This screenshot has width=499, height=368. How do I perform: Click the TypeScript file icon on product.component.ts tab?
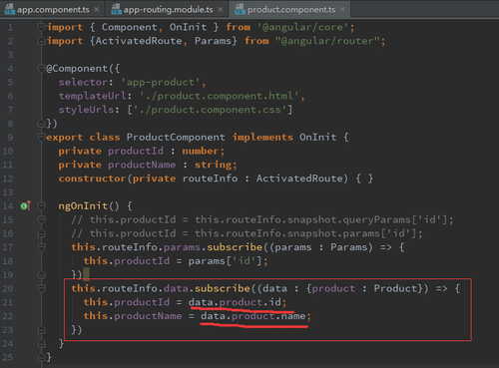(240, 9)
